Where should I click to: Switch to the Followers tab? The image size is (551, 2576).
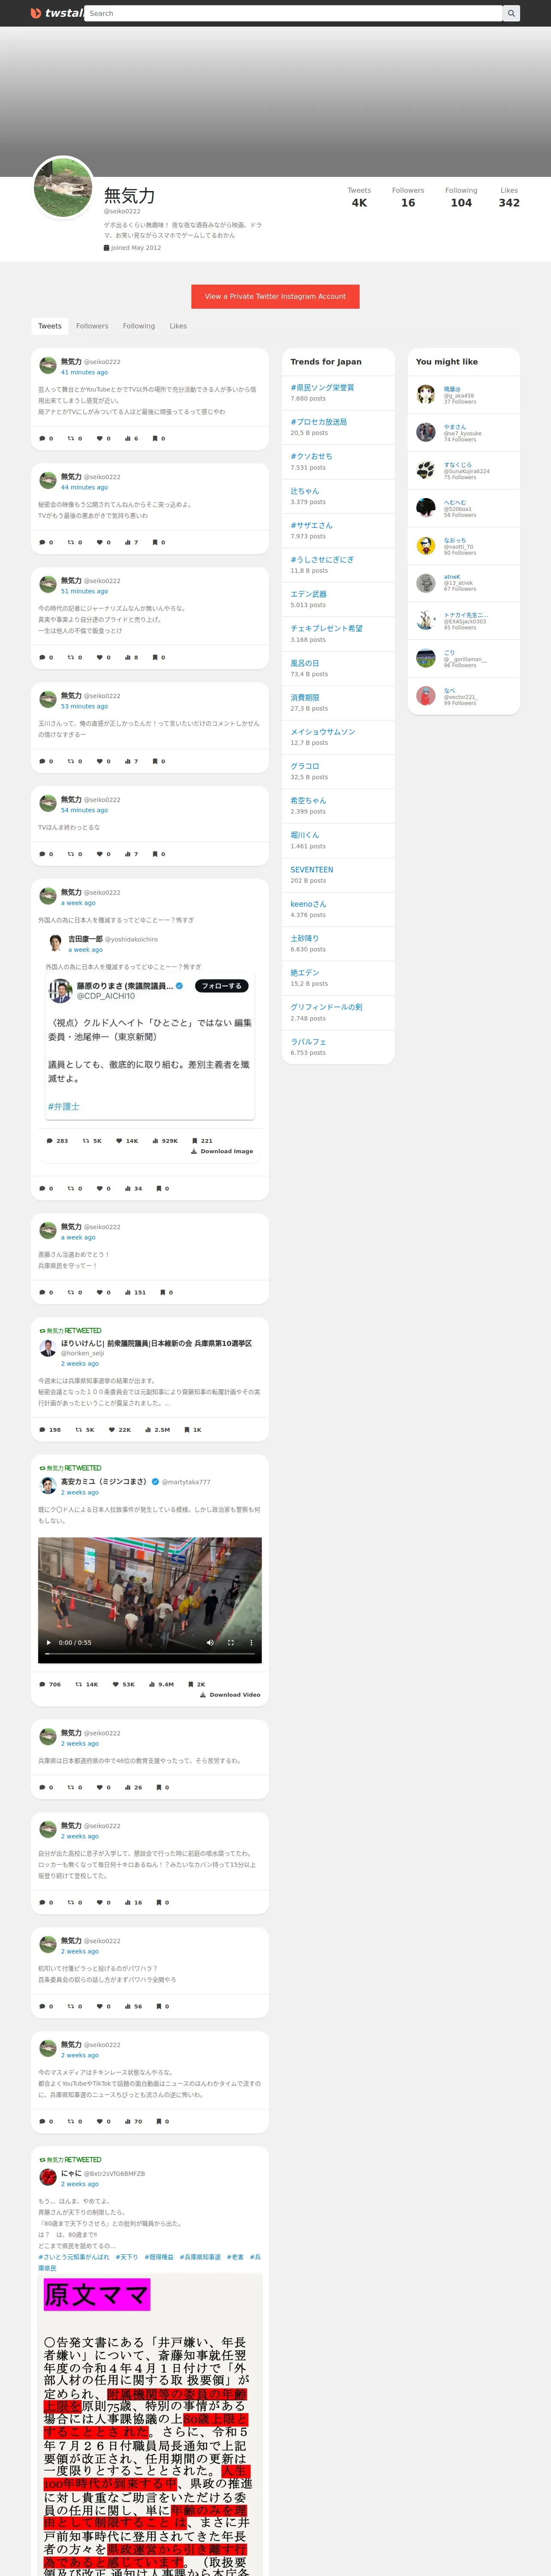point(92,326)
